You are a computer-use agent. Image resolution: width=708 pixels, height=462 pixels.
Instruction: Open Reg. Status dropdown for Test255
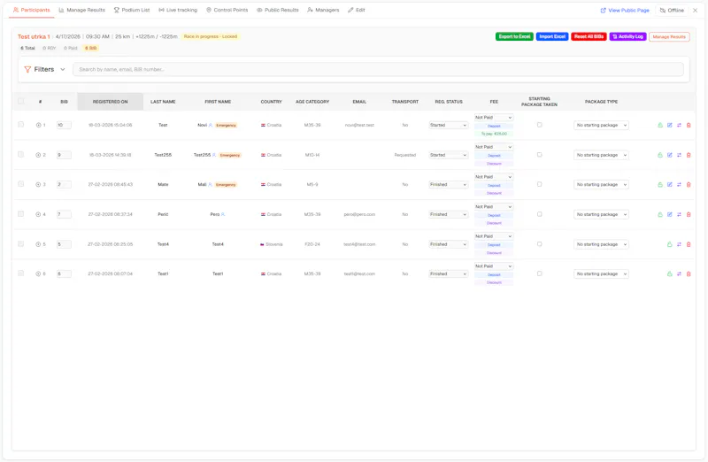tap(449, 155)
